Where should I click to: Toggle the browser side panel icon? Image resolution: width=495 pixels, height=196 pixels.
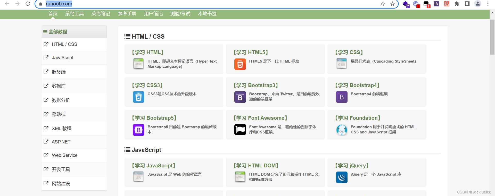467,4
